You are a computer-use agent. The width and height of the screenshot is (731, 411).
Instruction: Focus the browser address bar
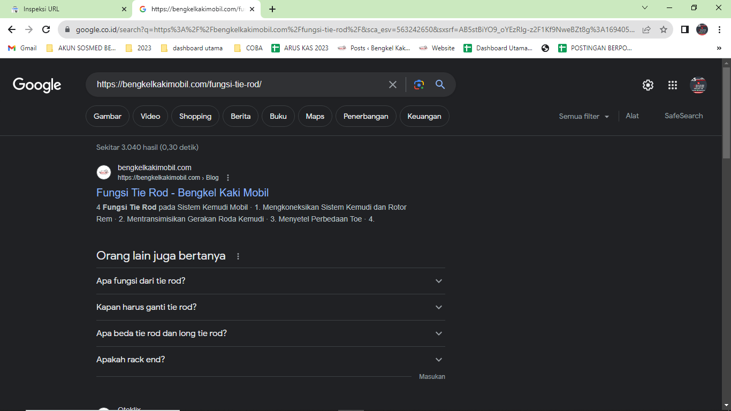[355, 29]
